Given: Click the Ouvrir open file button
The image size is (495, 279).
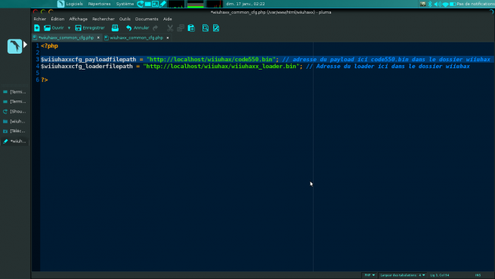Looking at the screenshot, I should 54,28.
